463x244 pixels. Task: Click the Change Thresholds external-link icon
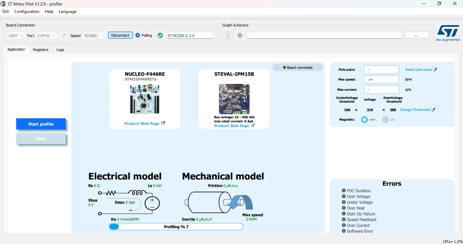433,110
